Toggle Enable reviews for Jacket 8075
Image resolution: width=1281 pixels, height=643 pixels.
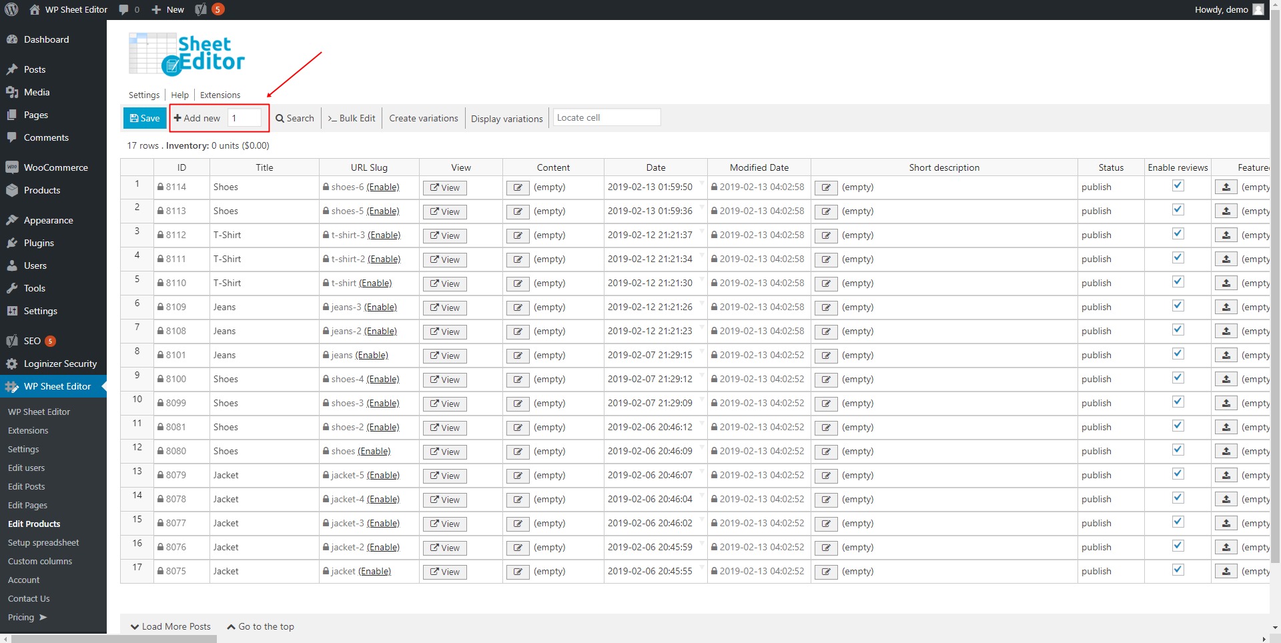click(1178, 570)
